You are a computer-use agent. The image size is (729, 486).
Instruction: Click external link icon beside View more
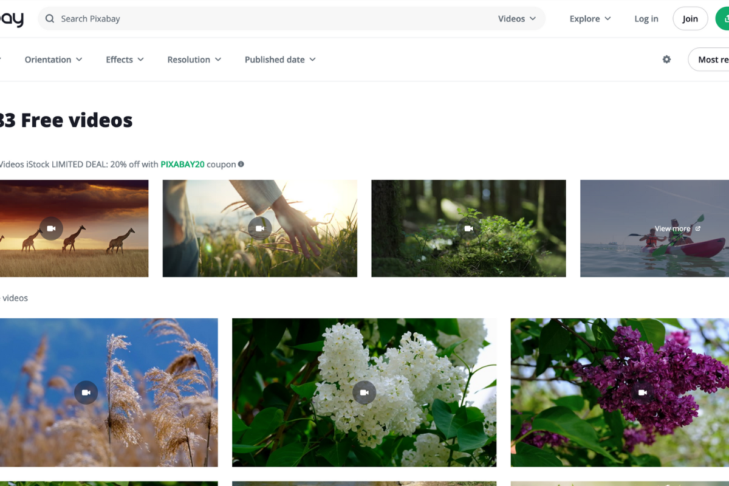(x=698, y=229)
